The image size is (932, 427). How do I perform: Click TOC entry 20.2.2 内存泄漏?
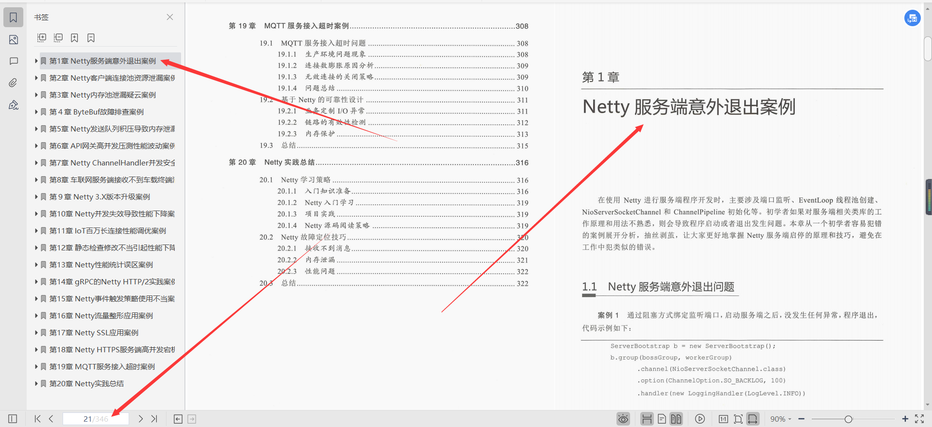(403, 260)
